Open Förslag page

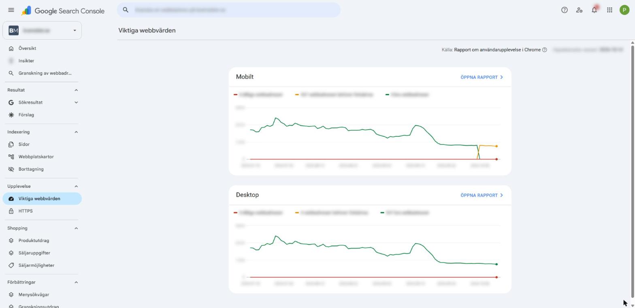[42, 115]
